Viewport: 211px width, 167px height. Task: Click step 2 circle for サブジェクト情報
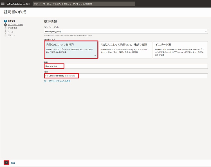pos(5,25)
